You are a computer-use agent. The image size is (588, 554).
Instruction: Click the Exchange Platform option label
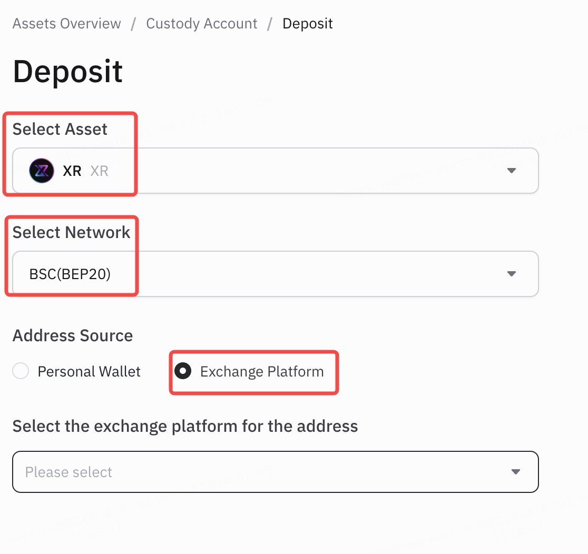point(262,371)
